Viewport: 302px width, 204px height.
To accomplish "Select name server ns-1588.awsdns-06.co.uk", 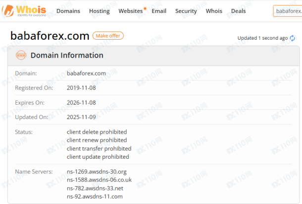I will [99, 180].
